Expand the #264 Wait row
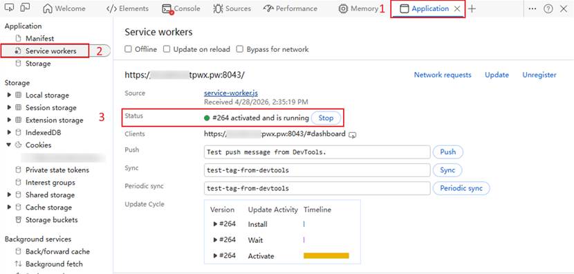 [215, 240]
